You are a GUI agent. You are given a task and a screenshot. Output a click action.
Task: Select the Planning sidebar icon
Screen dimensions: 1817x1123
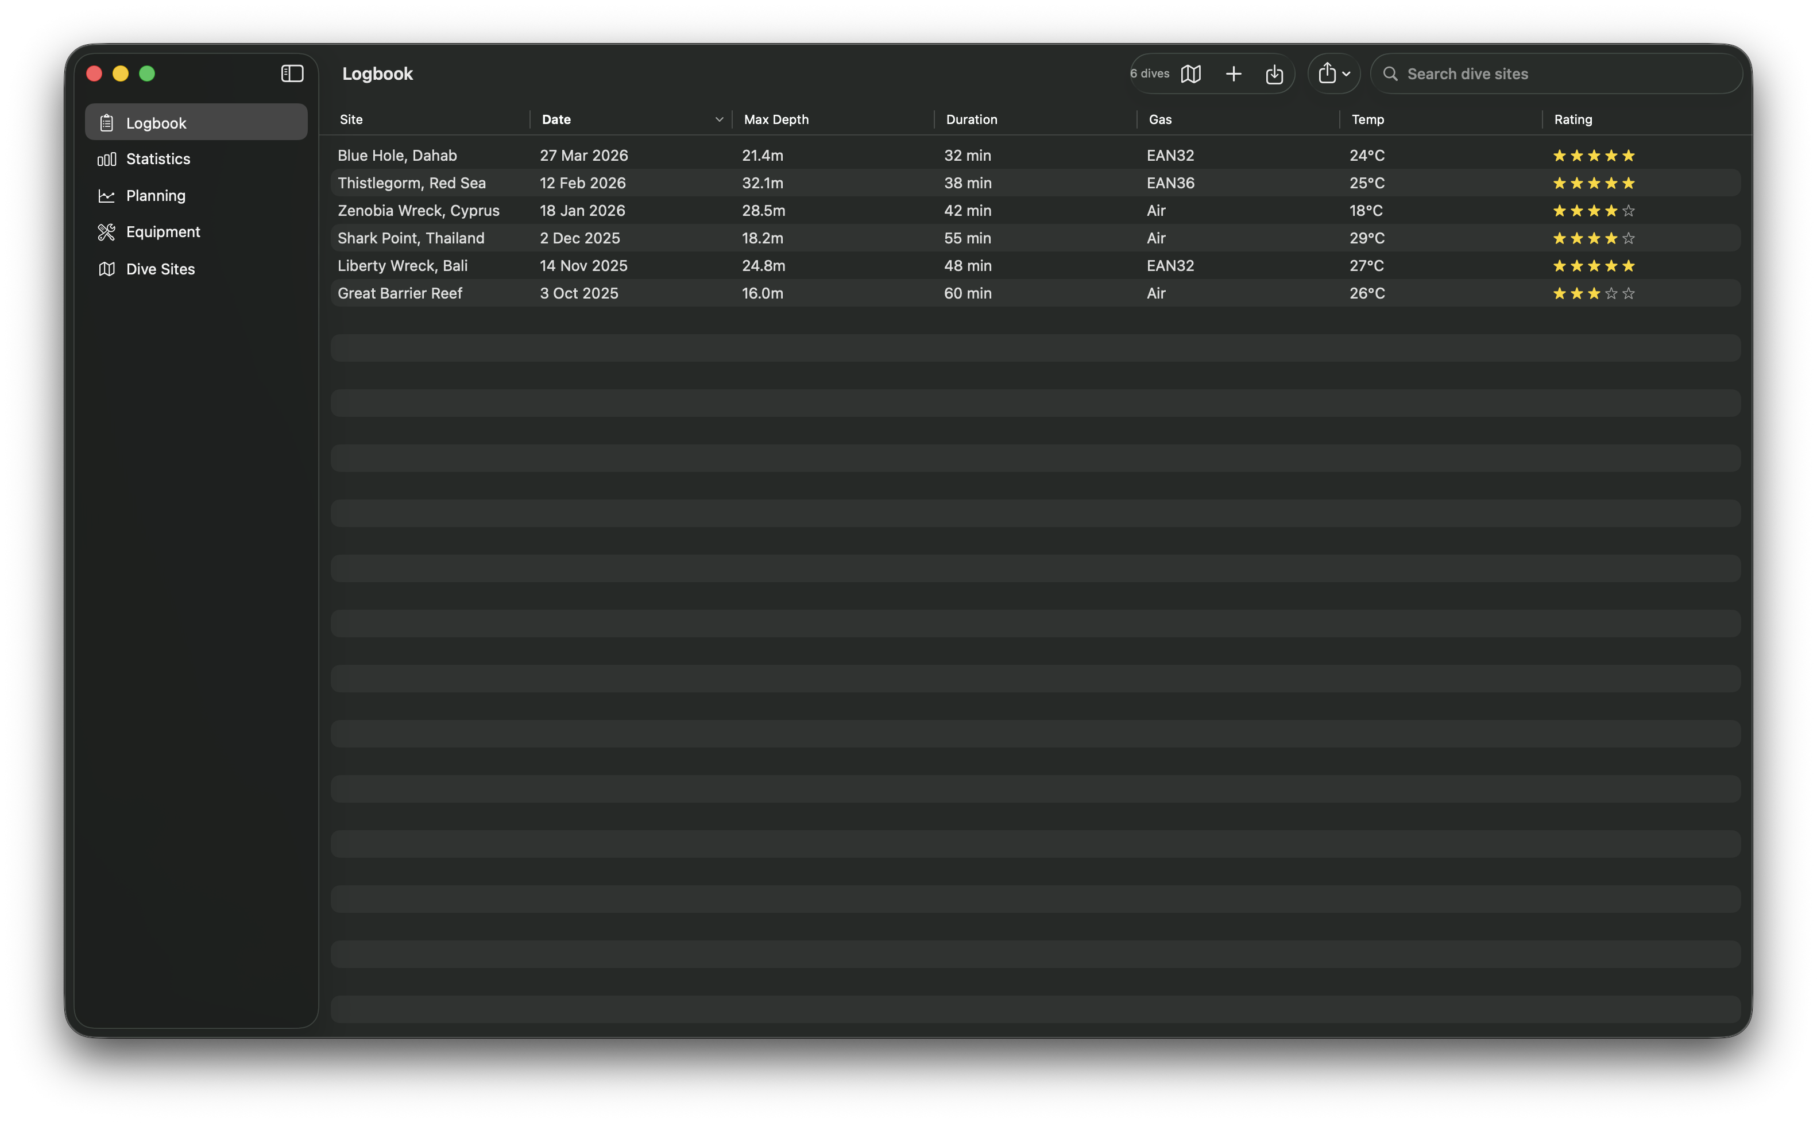point(107,195)
